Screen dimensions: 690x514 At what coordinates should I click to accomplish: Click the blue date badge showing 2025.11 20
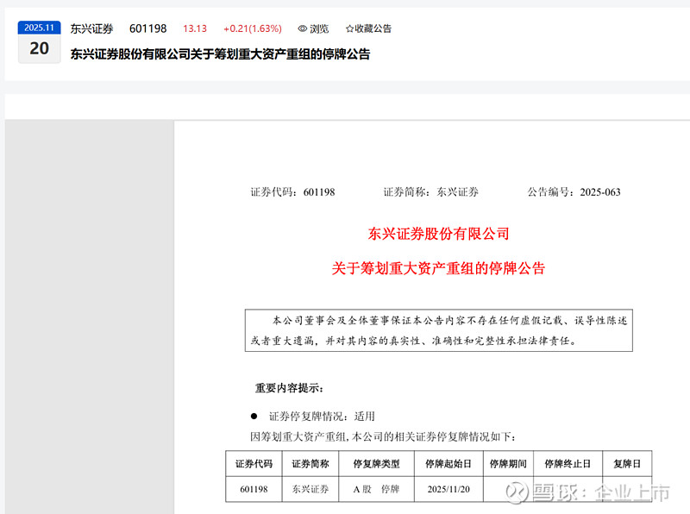[39, 38]
